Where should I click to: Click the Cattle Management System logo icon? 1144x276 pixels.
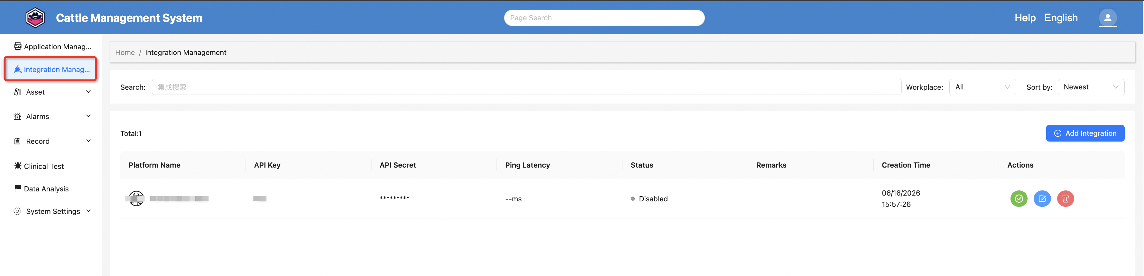point(35,18)
